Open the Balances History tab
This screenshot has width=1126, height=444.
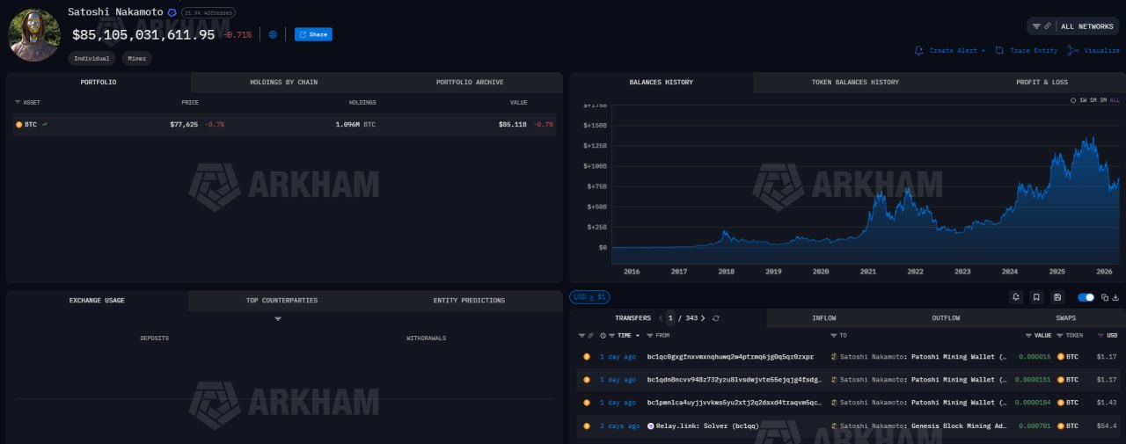tap(661, 82)
